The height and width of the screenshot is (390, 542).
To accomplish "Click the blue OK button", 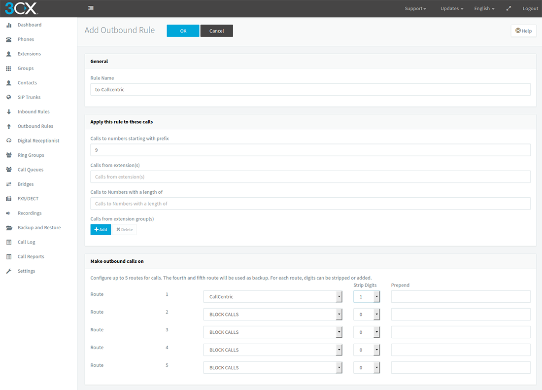I will (x=183, y=31).
